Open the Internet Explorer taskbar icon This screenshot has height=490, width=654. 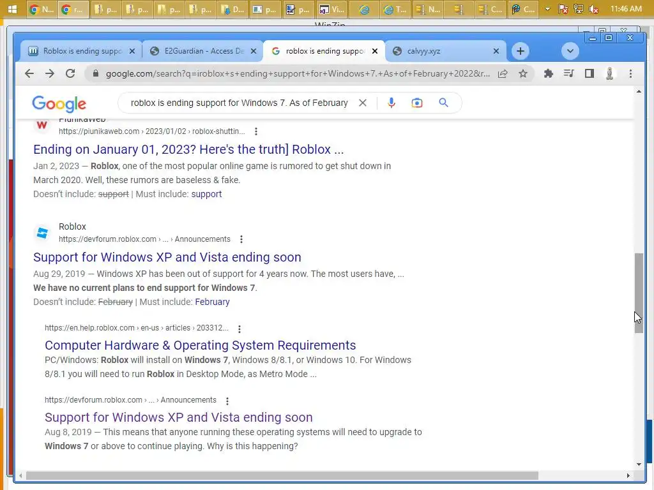(363, 9)
